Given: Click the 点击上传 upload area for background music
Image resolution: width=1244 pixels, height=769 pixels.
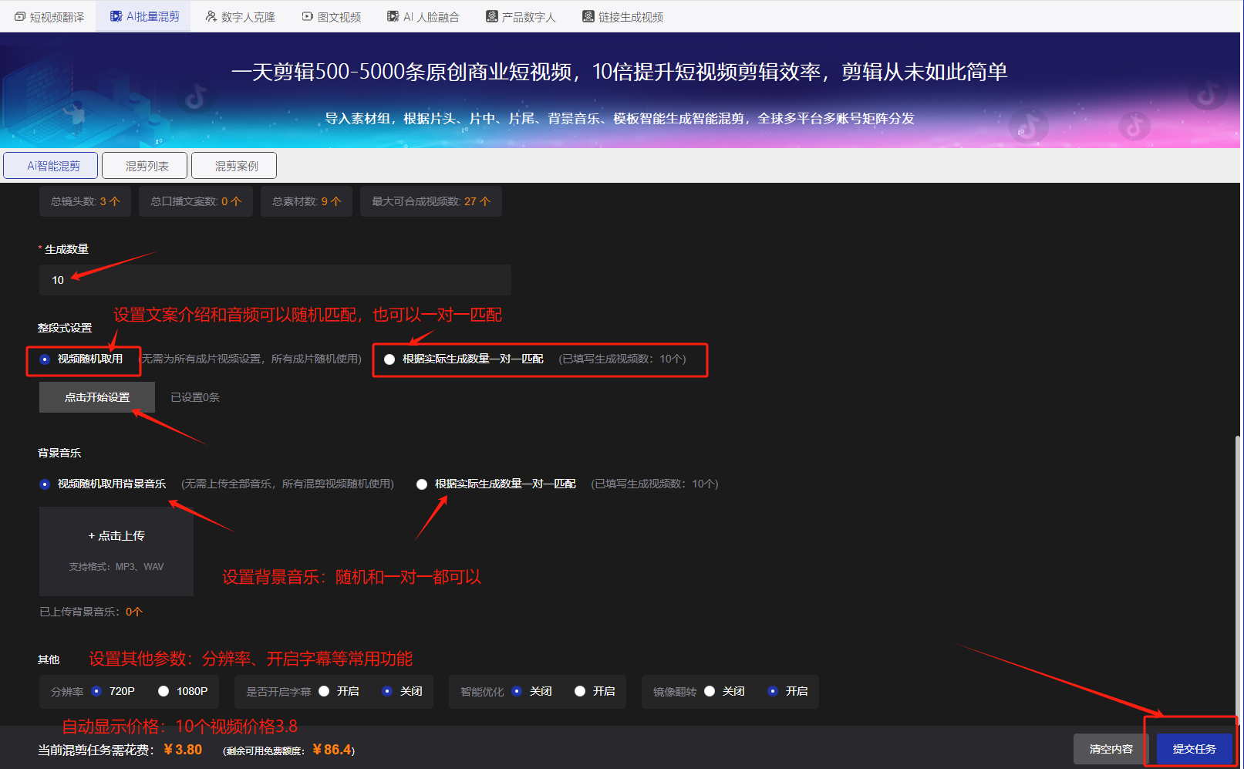Looking at the screenshot, I should coord(116,535).
